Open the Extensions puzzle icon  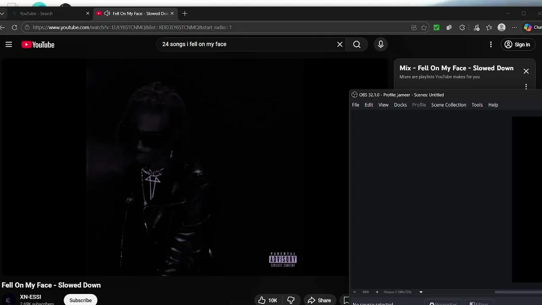coord(462,28)
